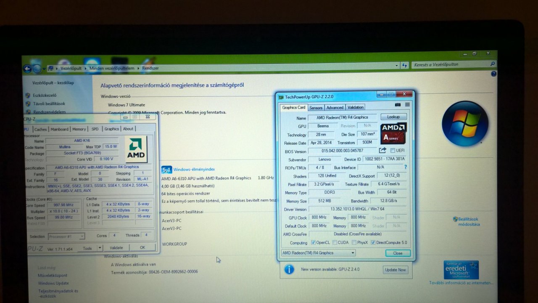Open További információ az interneten link
This screenshot has height=303, width=538.
pos(462,283)
